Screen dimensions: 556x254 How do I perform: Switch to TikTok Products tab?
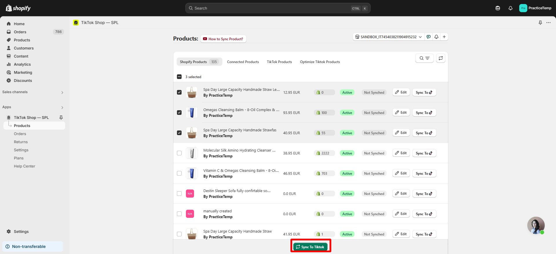(x=279, y=62)
